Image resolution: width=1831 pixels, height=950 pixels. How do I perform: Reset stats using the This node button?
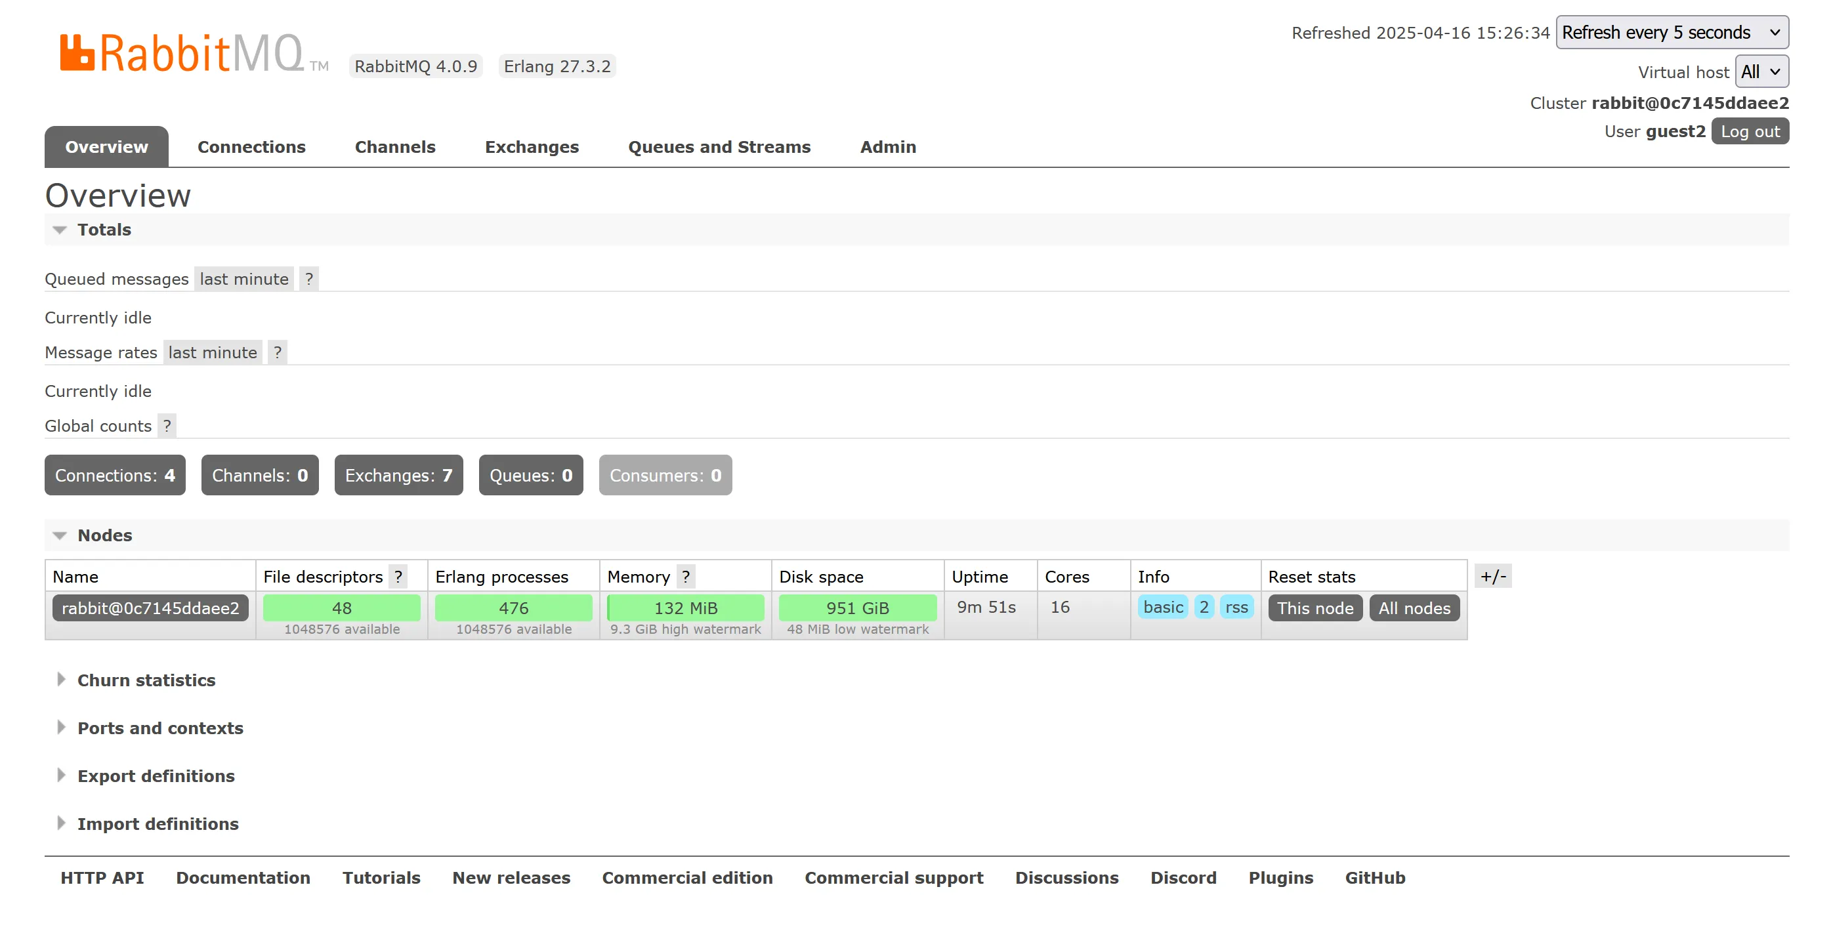pyautogui.click(x=1315, y=608)
